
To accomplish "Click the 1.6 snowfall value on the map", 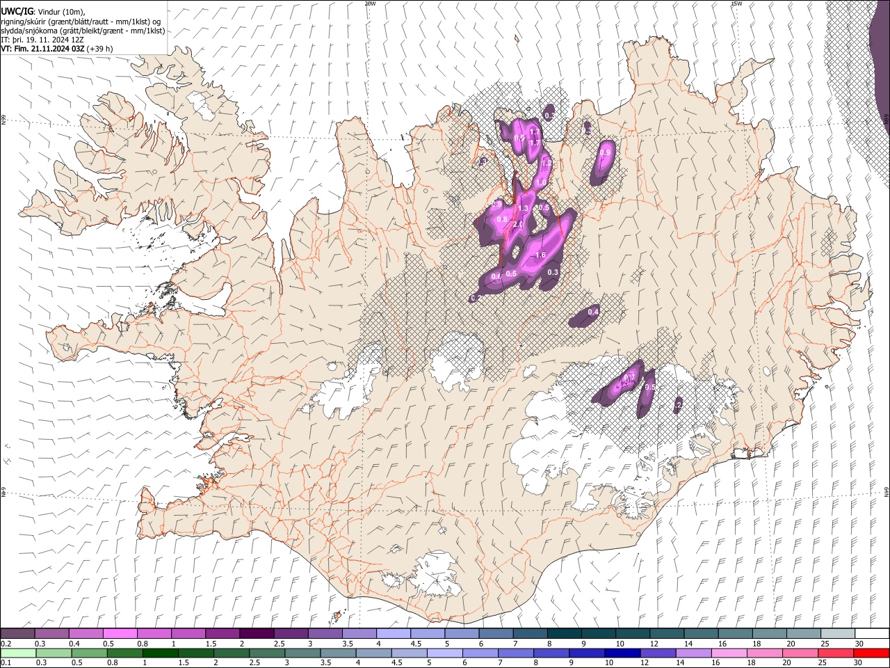I will [540, 255].
